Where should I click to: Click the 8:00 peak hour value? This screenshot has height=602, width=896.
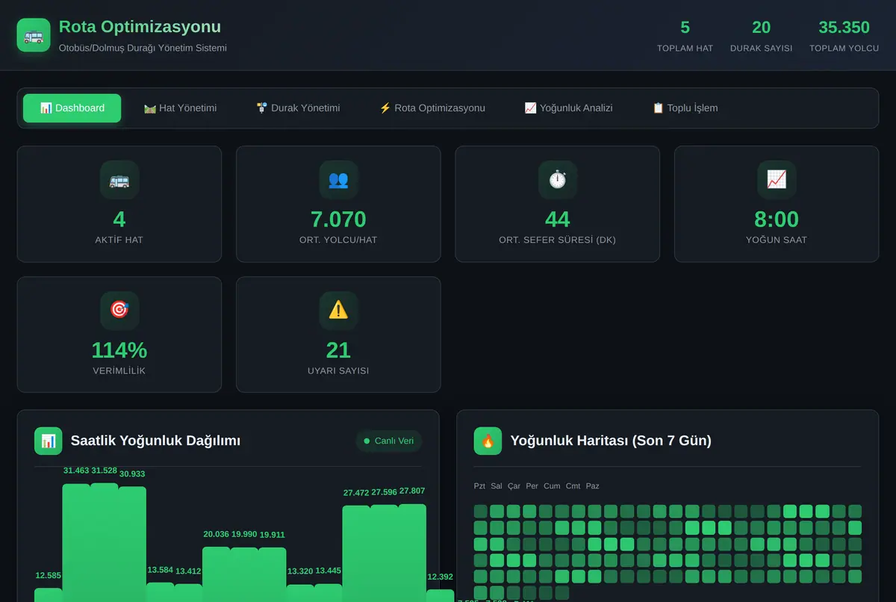click(777, 220)
